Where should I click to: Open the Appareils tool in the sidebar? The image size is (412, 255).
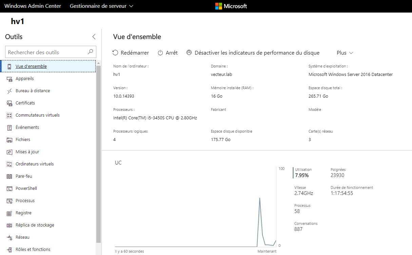coord(27,78)
